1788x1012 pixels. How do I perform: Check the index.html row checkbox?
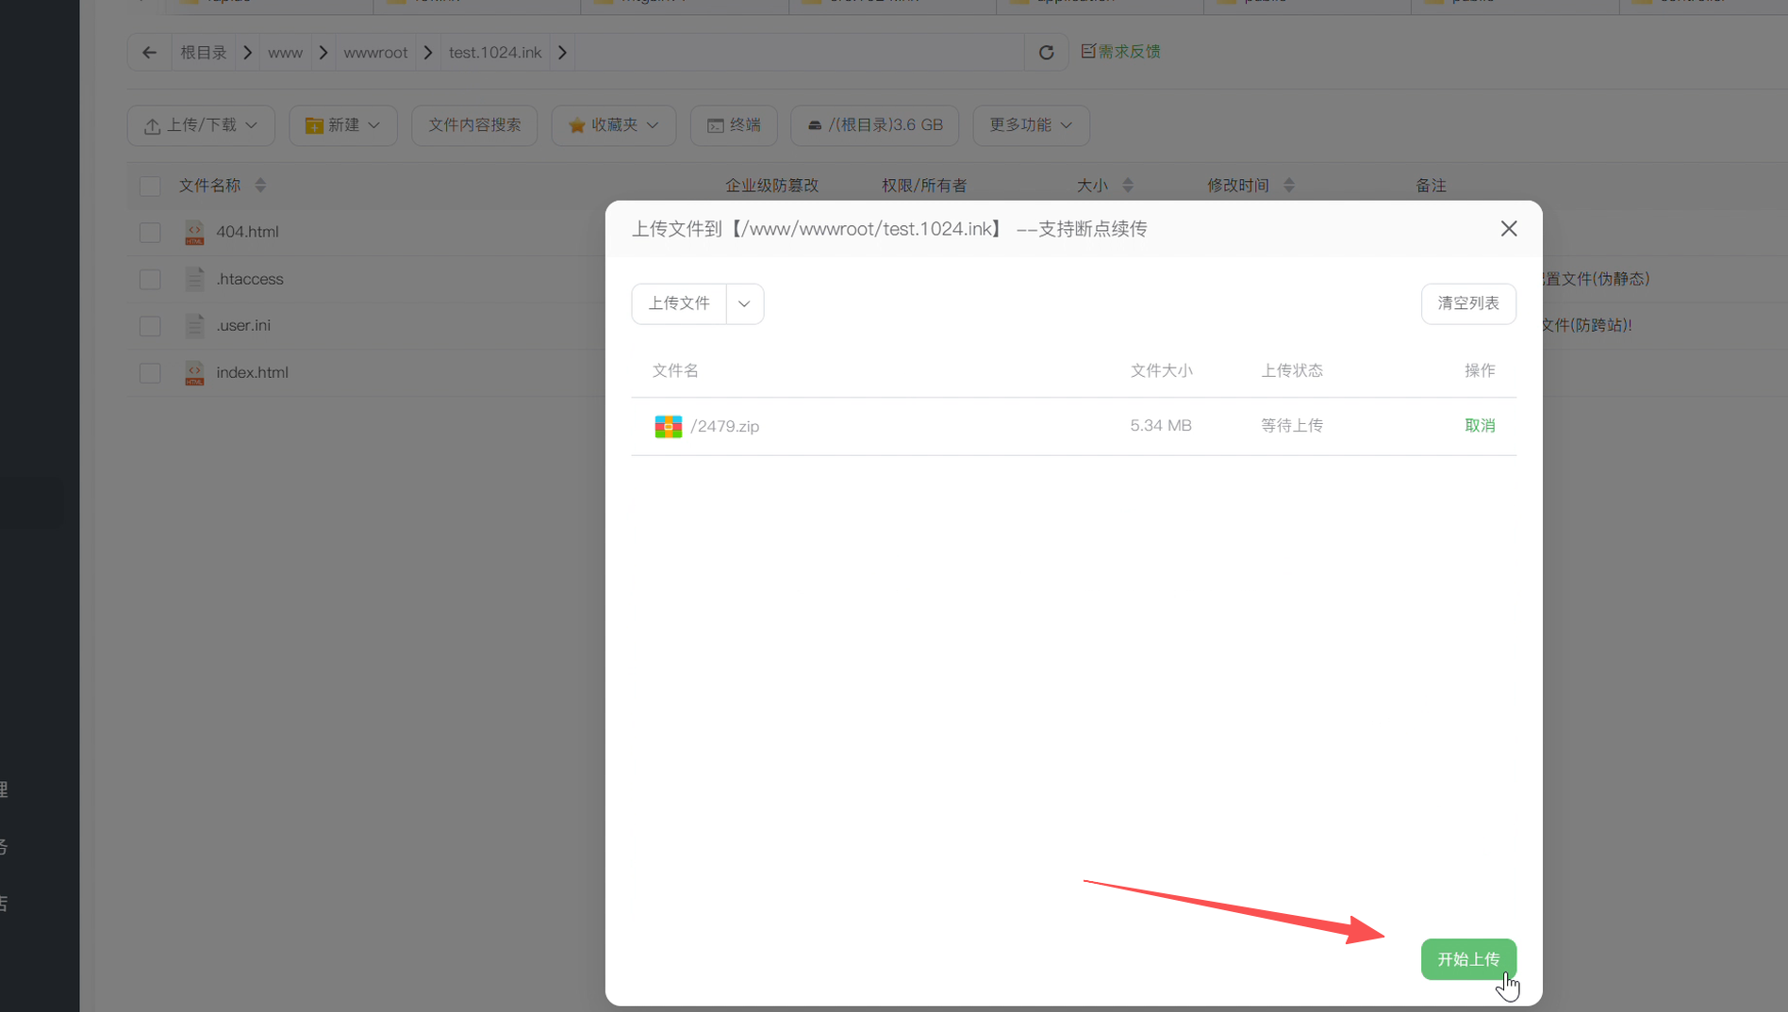[x=150, y=372]
